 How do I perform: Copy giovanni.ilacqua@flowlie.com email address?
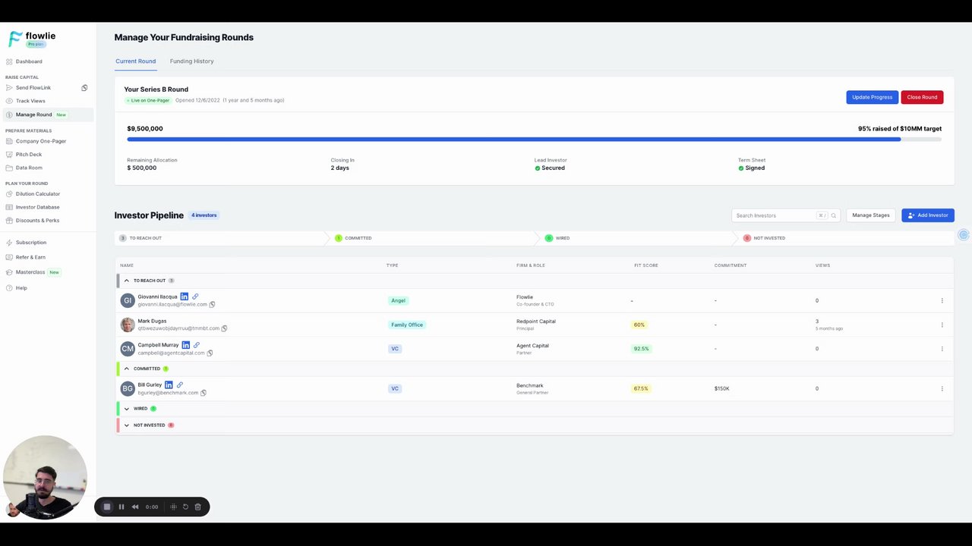(x=212, y=304)
